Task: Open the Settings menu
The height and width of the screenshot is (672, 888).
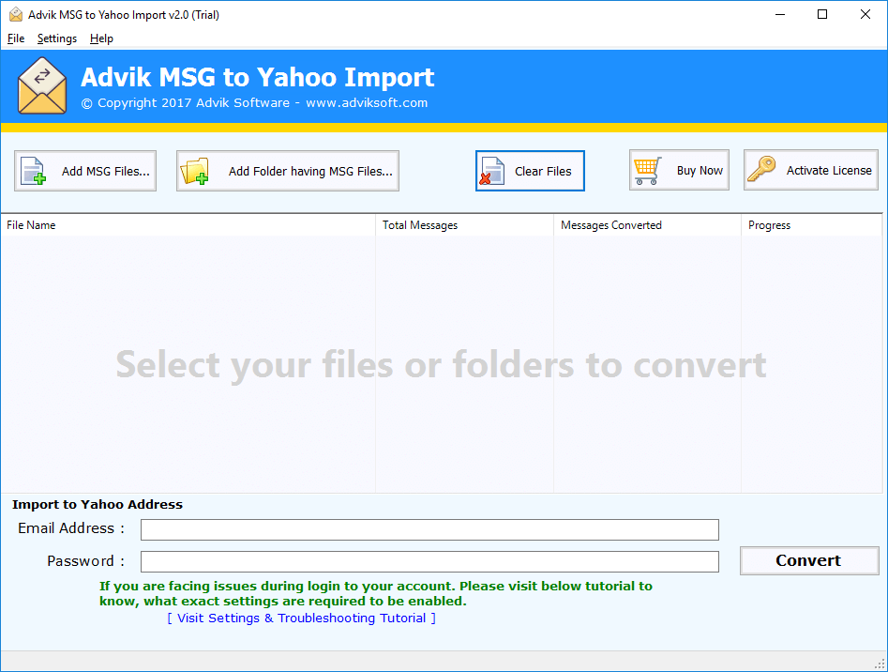Action: 57,38
